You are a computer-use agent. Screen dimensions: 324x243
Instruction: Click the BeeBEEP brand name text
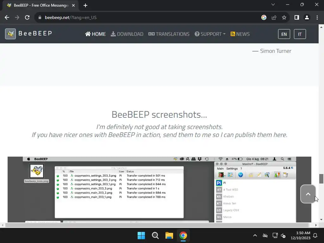[35, 34]
